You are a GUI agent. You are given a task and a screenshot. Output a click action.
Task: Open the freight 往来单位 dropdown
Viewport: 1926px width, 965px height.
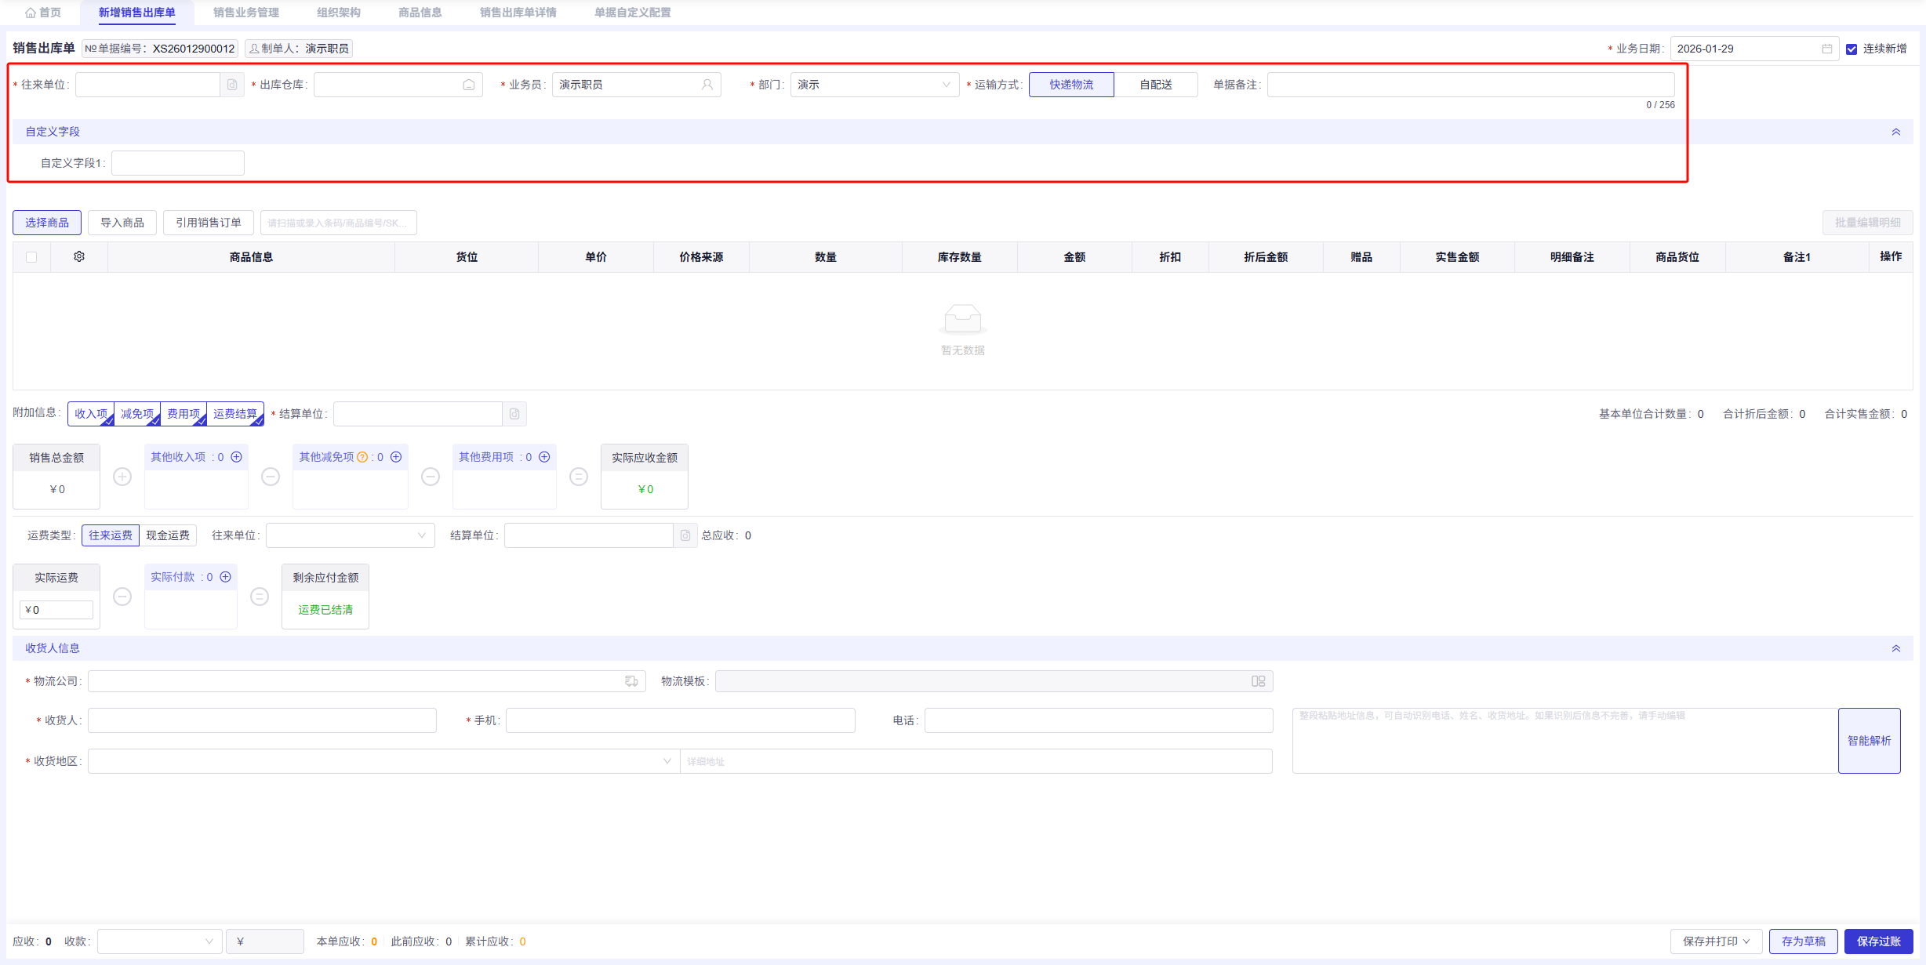tap(350, 535)
